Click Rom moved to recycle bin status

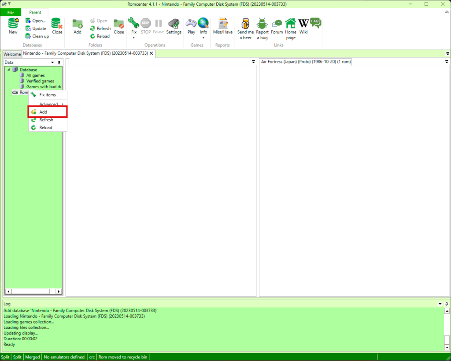123,357
